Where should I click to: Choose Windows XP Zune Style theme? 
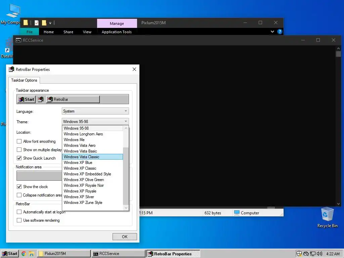pos(93,202)
